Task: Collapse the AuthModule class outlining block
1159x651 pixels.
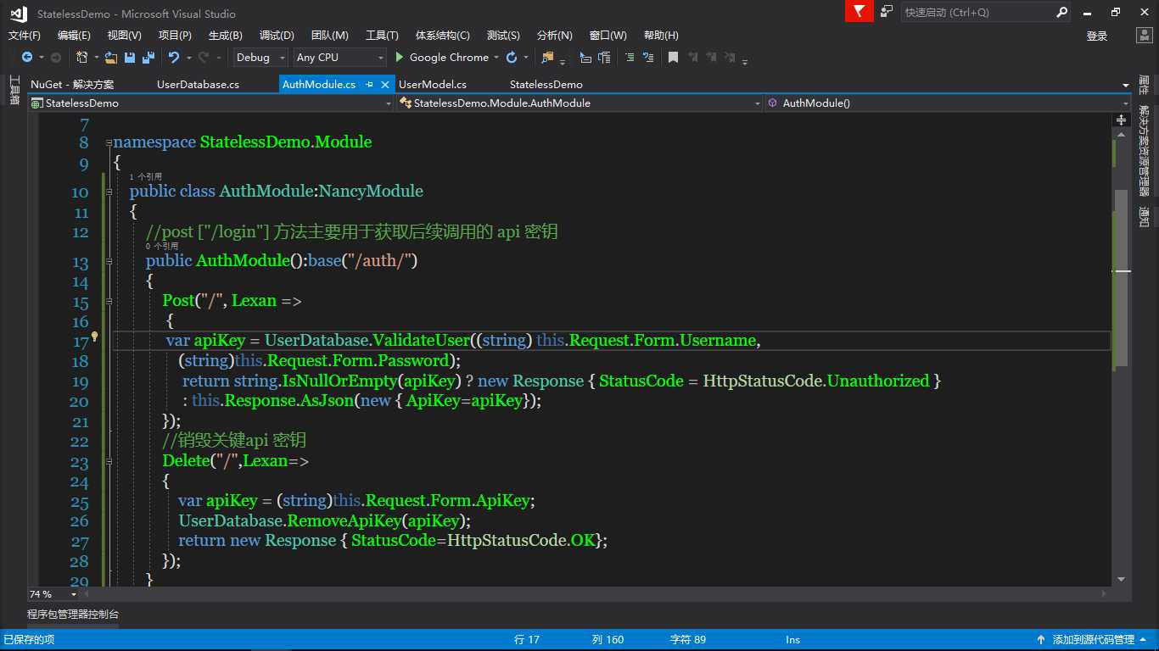Action: 109,192
